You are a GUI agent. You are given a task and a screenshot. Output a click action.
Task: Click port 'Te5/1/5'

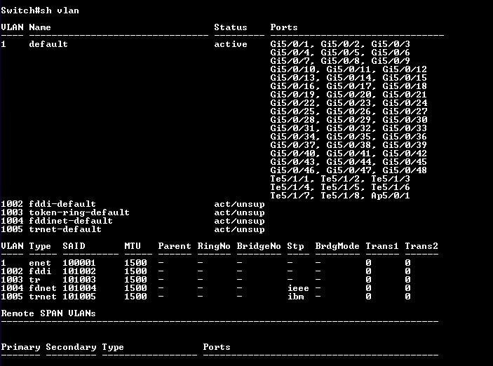(340, 187)
